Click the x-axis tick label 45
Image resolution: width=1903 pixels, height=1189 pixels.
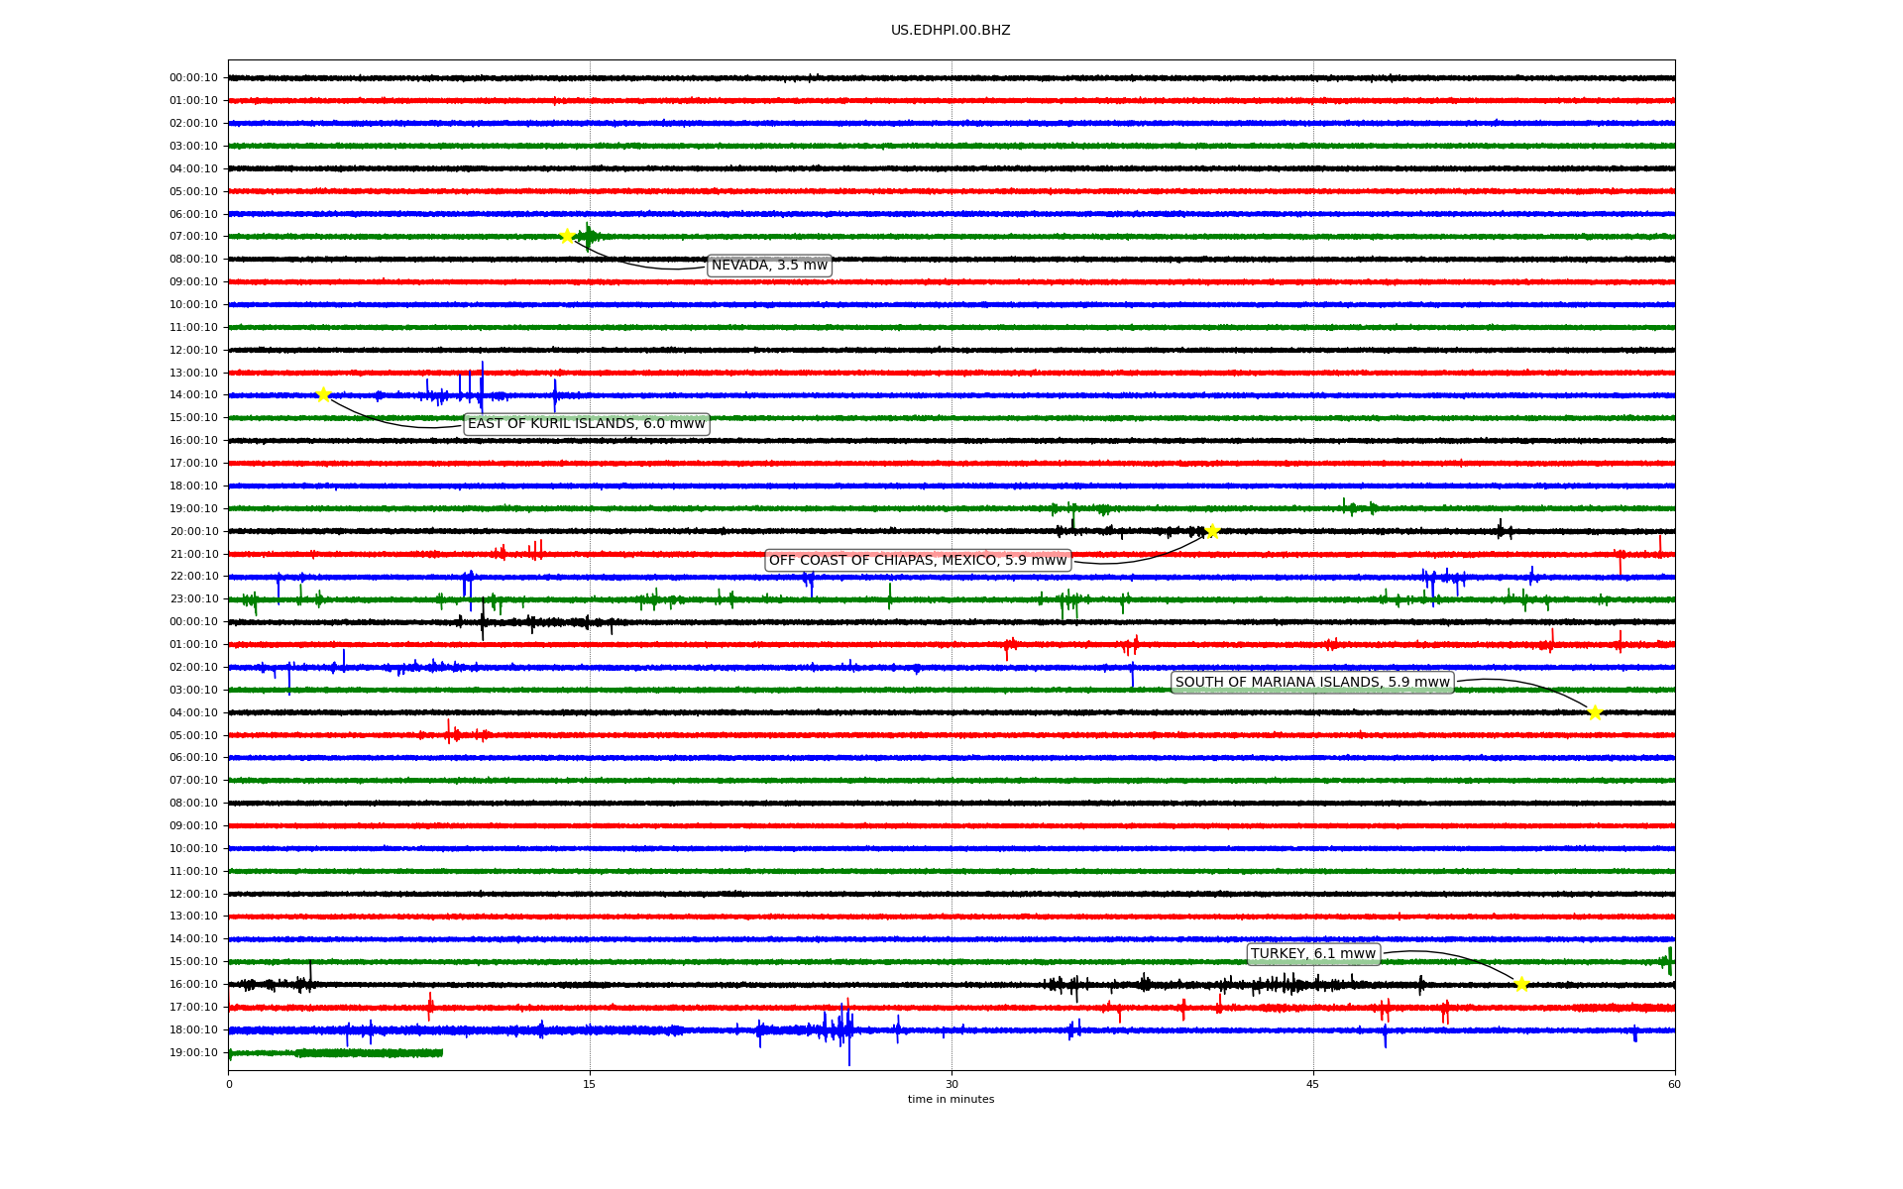pyautogui.click(x=1313, y=1084)
